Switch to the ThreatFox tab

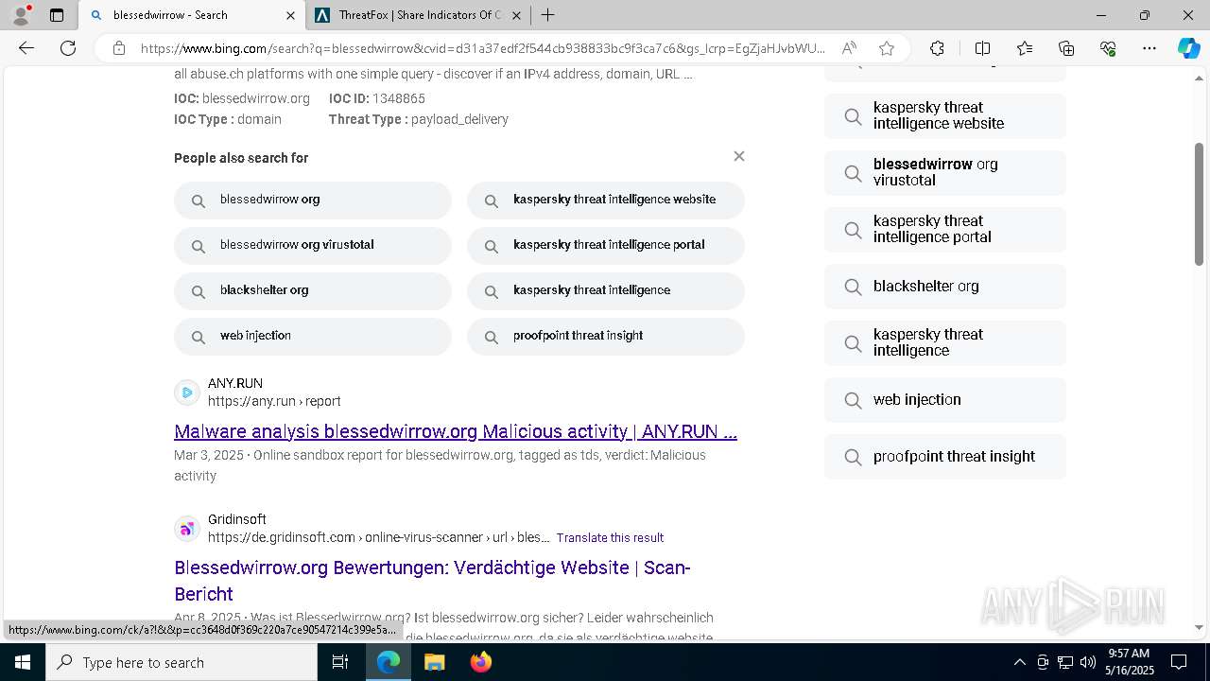point(419,15)
